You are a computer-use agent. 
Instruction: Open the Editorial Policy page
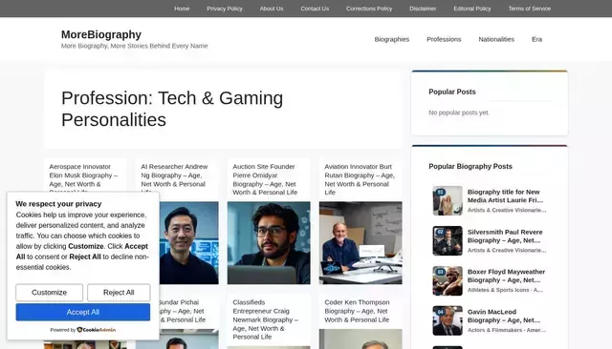(x=471, y=9)
